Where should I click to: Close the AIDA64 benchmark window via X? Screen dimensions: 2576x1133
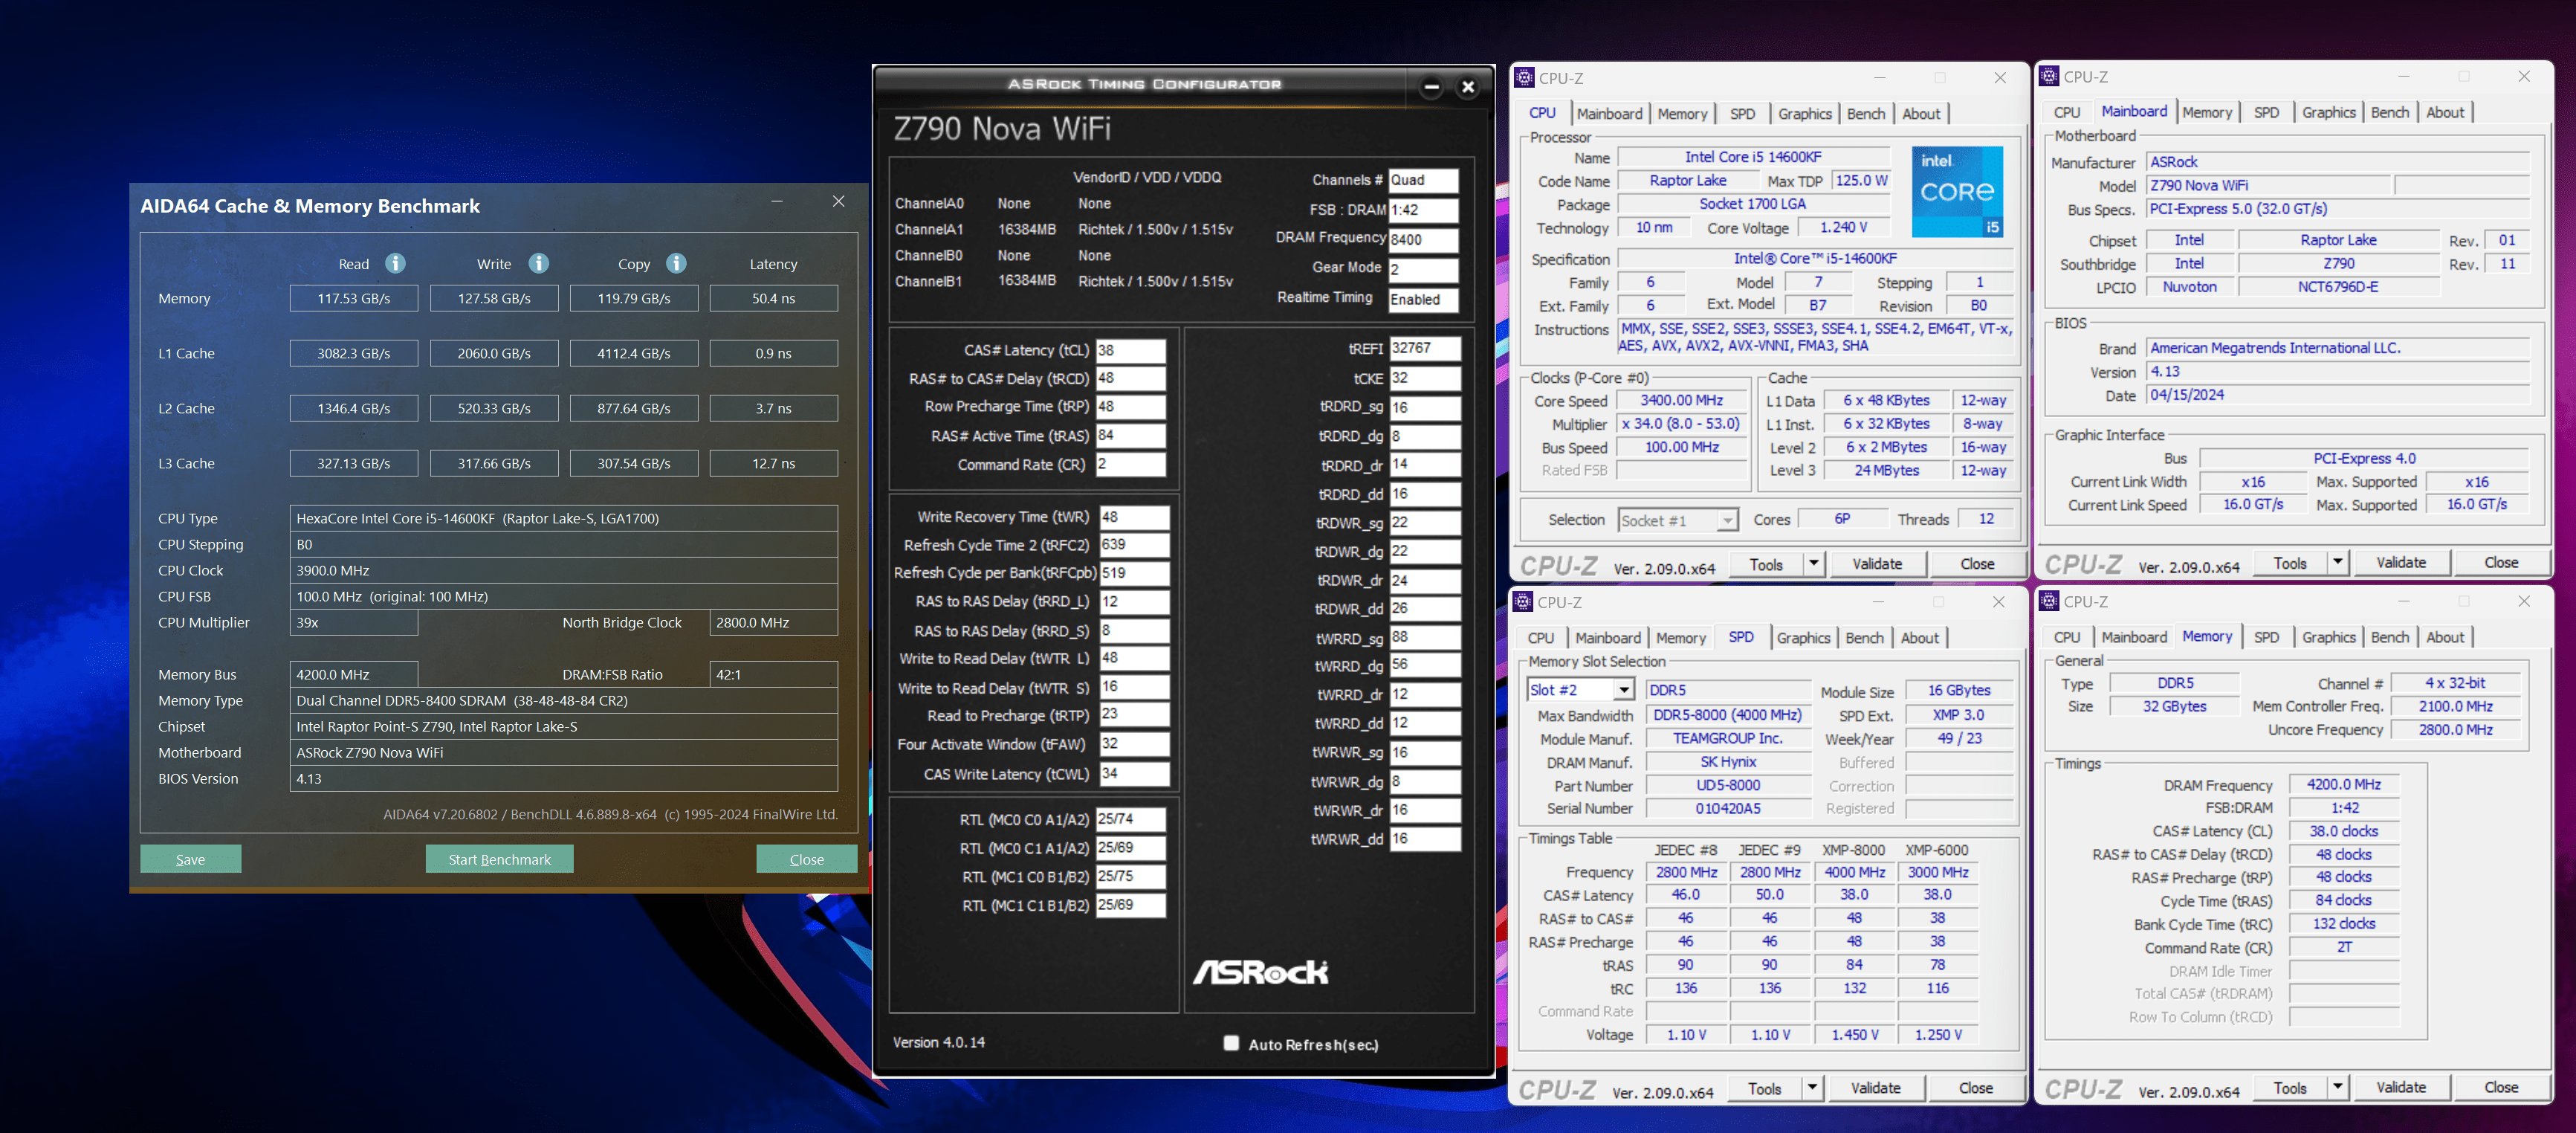[838, 201]
